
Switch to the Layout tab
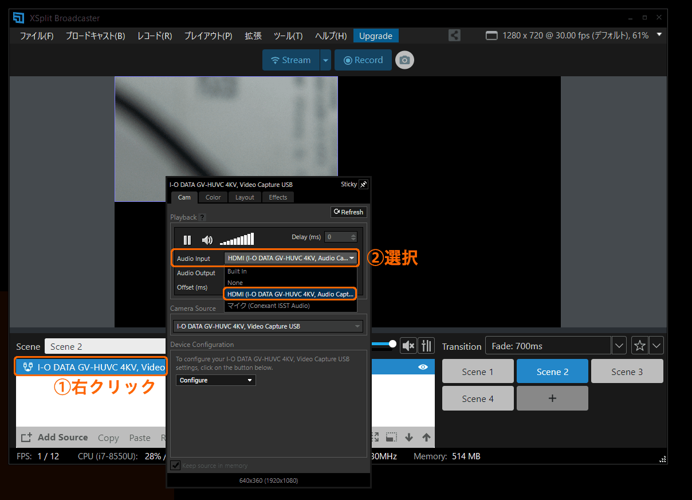click(245, 197)
